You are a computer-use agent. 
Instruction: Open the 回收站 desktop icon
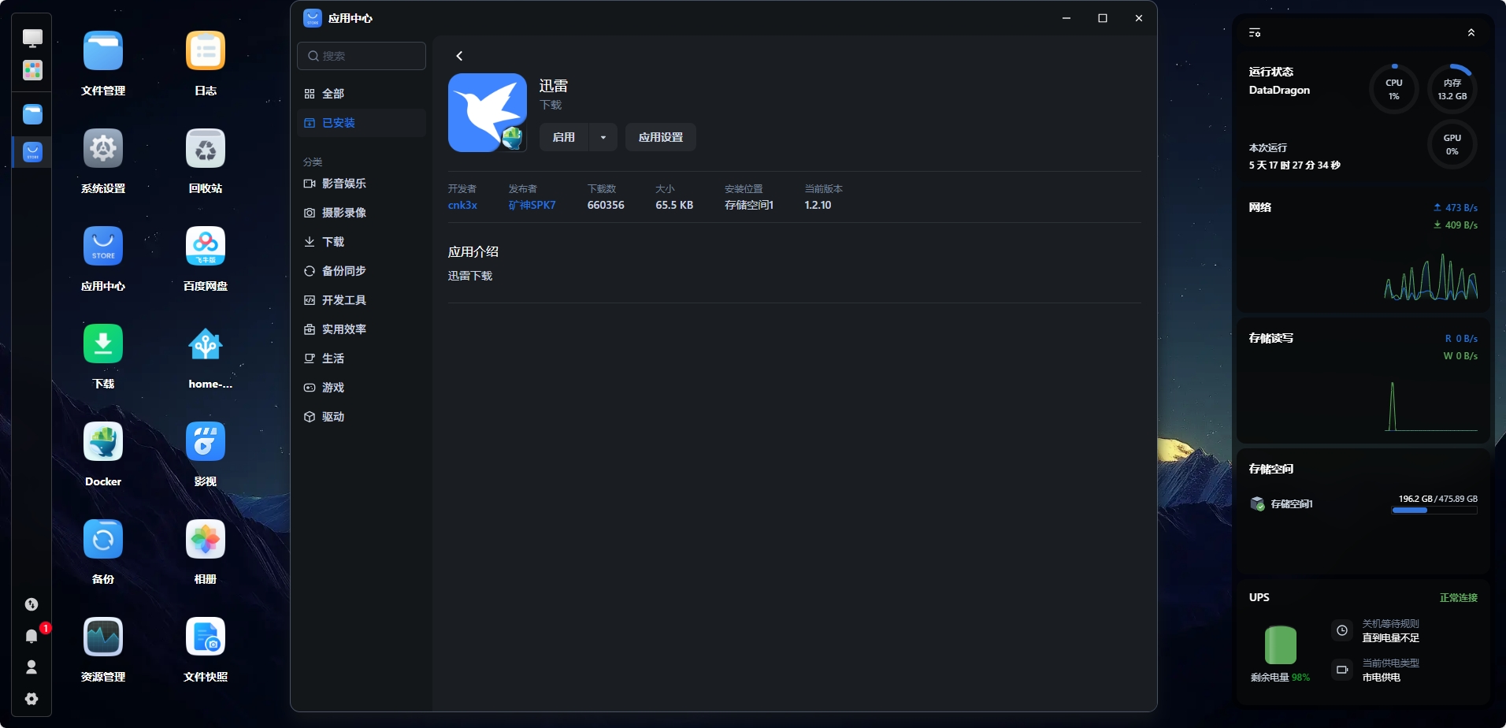(x=206, y=149)
